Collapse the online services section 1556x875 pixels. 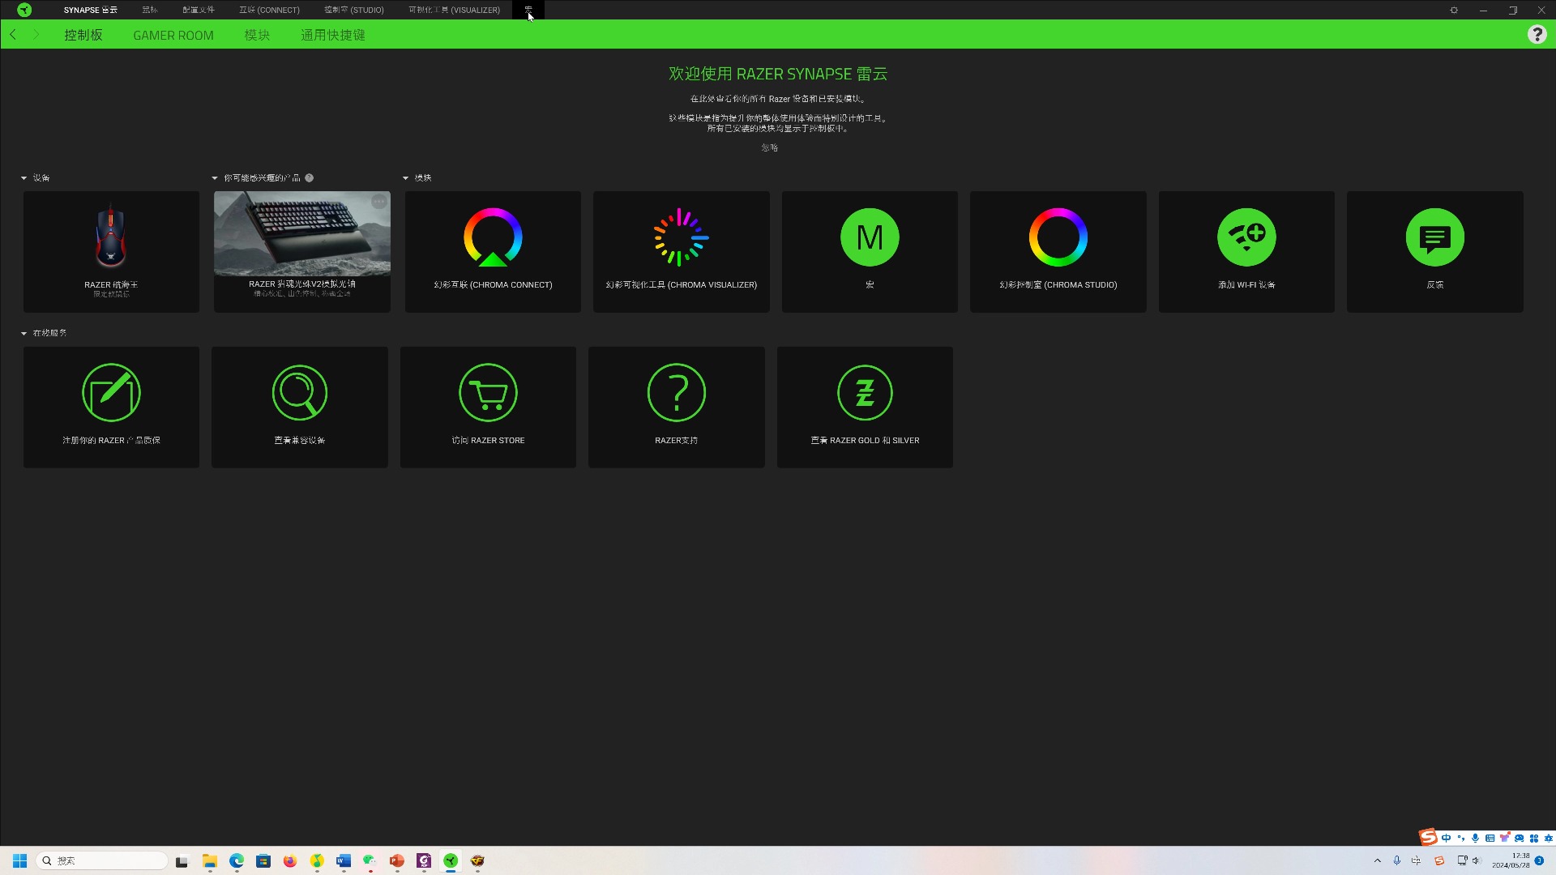click(x=24, y=333)
